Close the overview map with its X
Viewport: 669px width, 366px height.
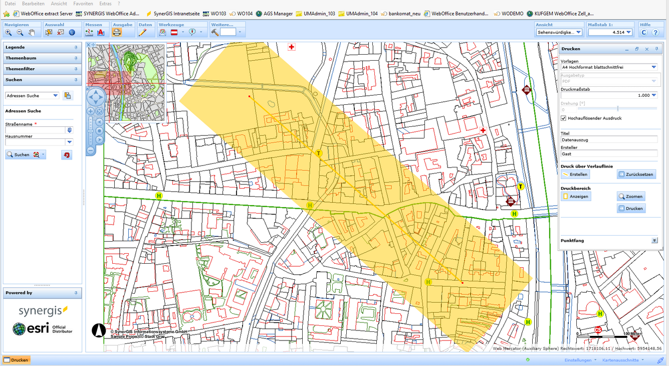[x=89, y=45]
